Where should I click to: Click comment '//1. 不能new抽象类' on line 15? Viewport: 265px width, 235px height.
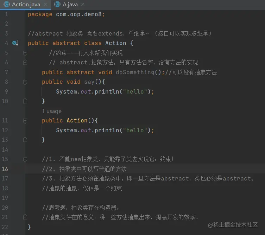coord(70,159)
